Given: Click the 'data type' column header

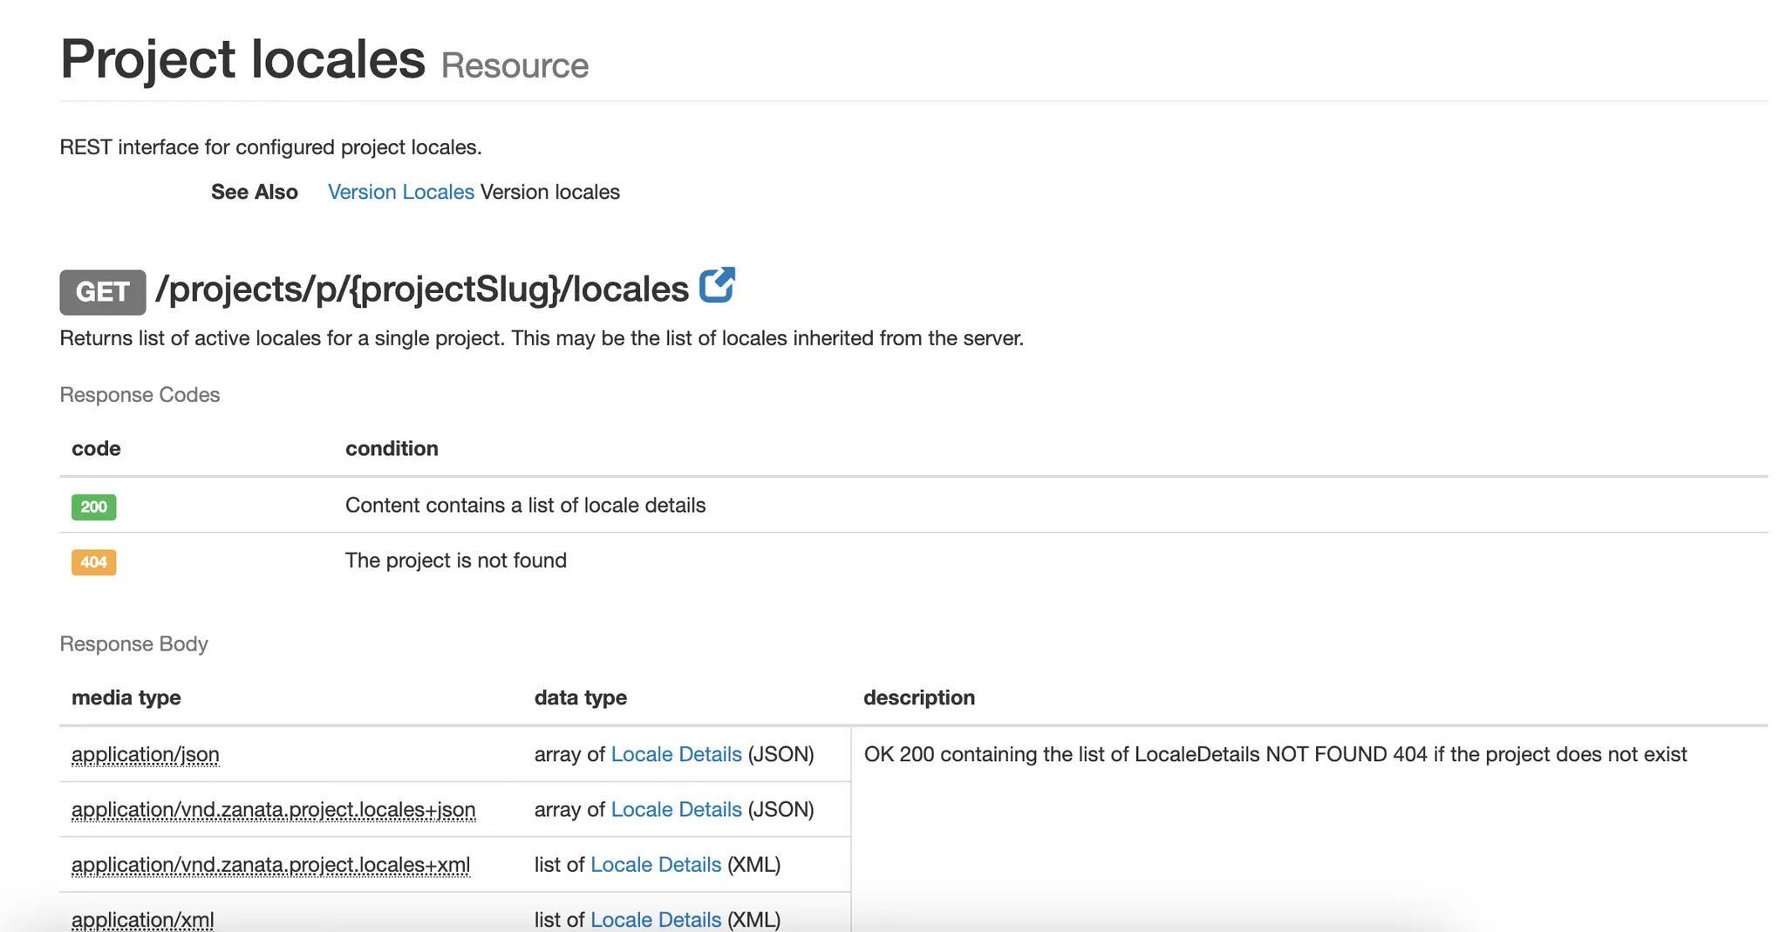Looking at the screenshot, I should (580, 697).
